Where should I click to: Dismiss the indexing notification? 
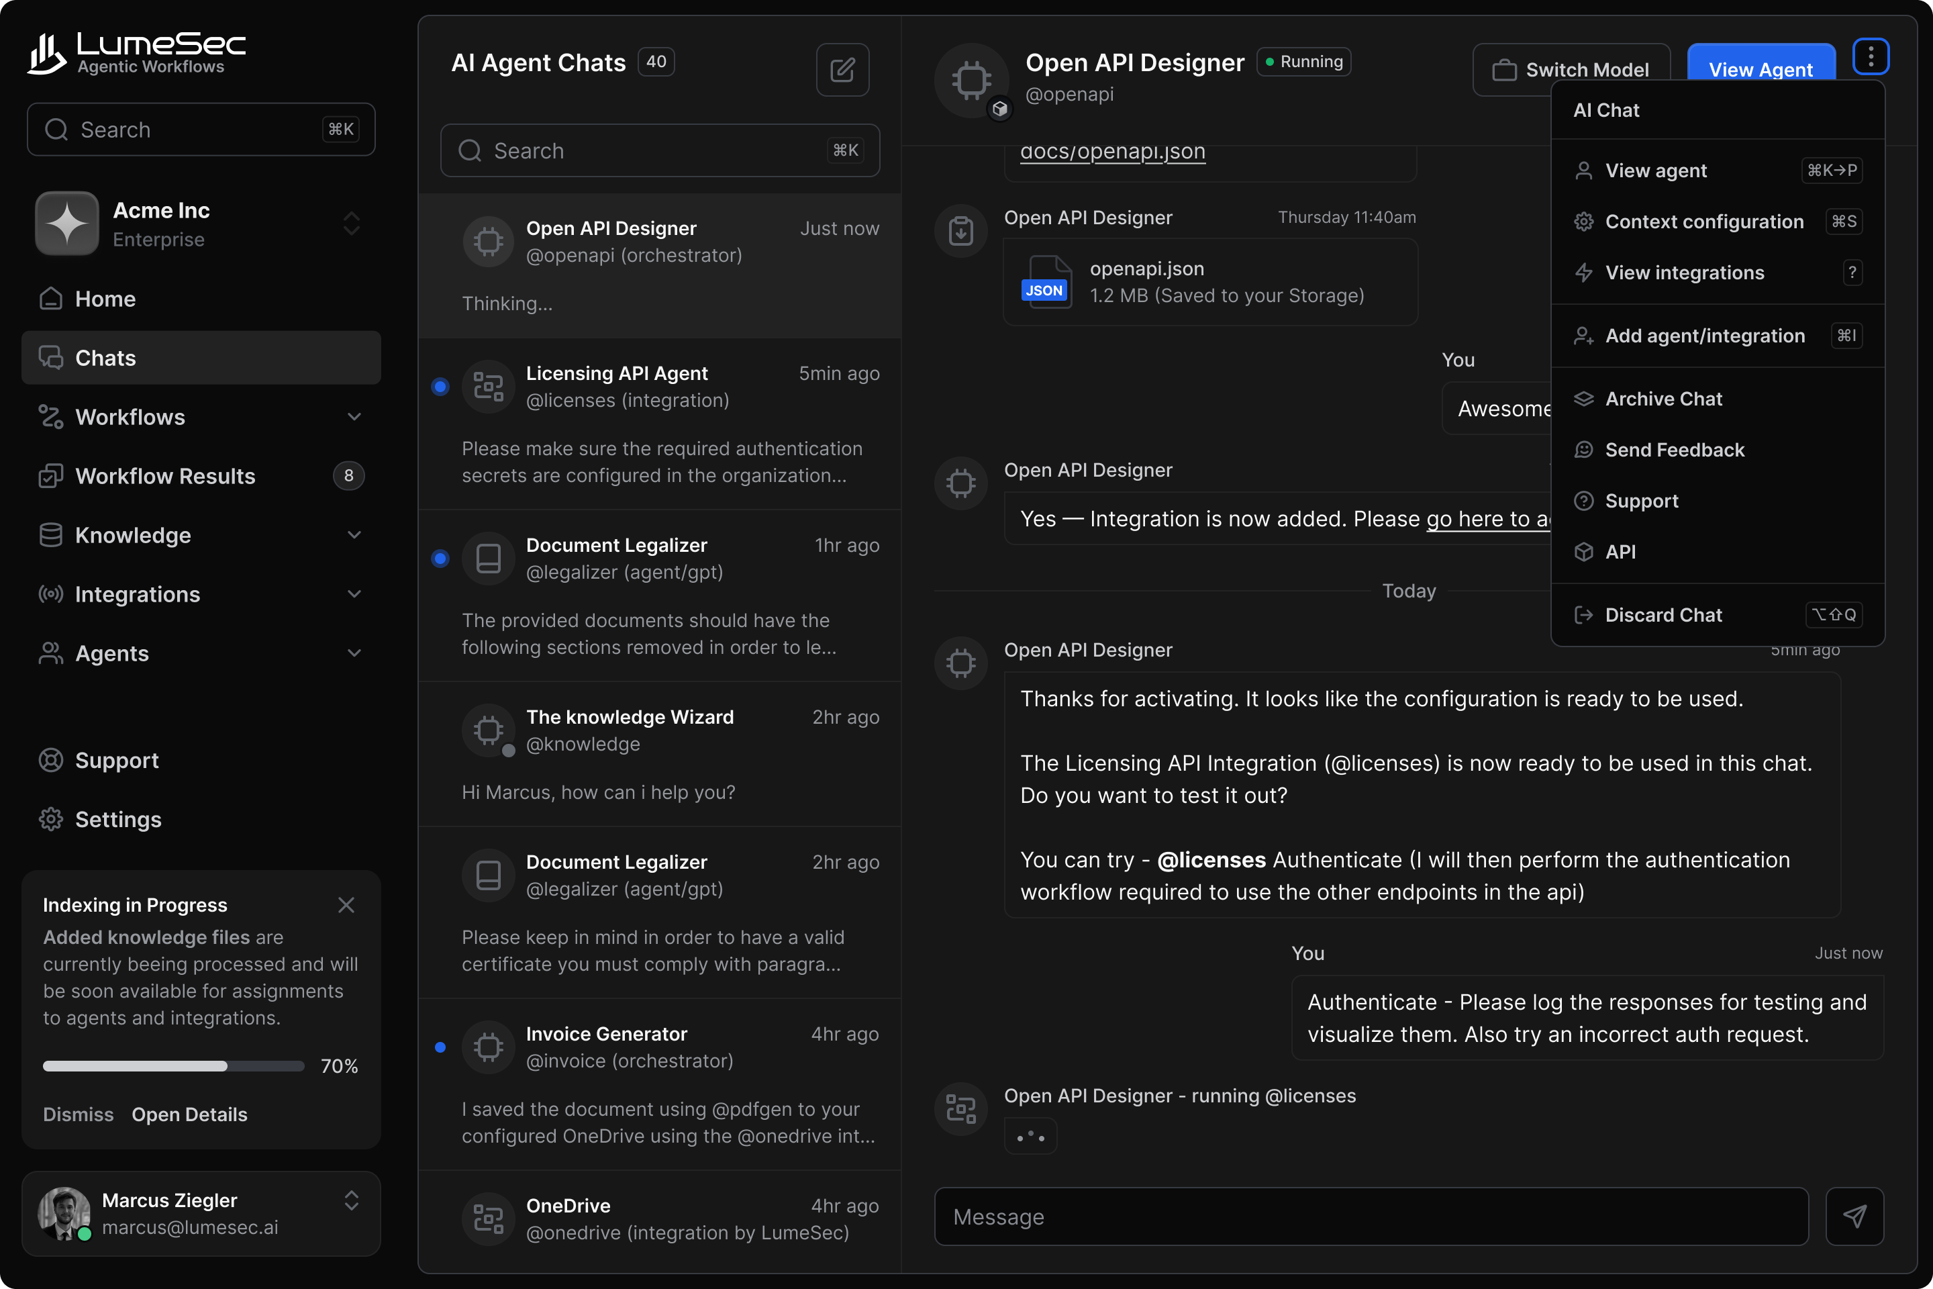click(x=78, y=1114)
